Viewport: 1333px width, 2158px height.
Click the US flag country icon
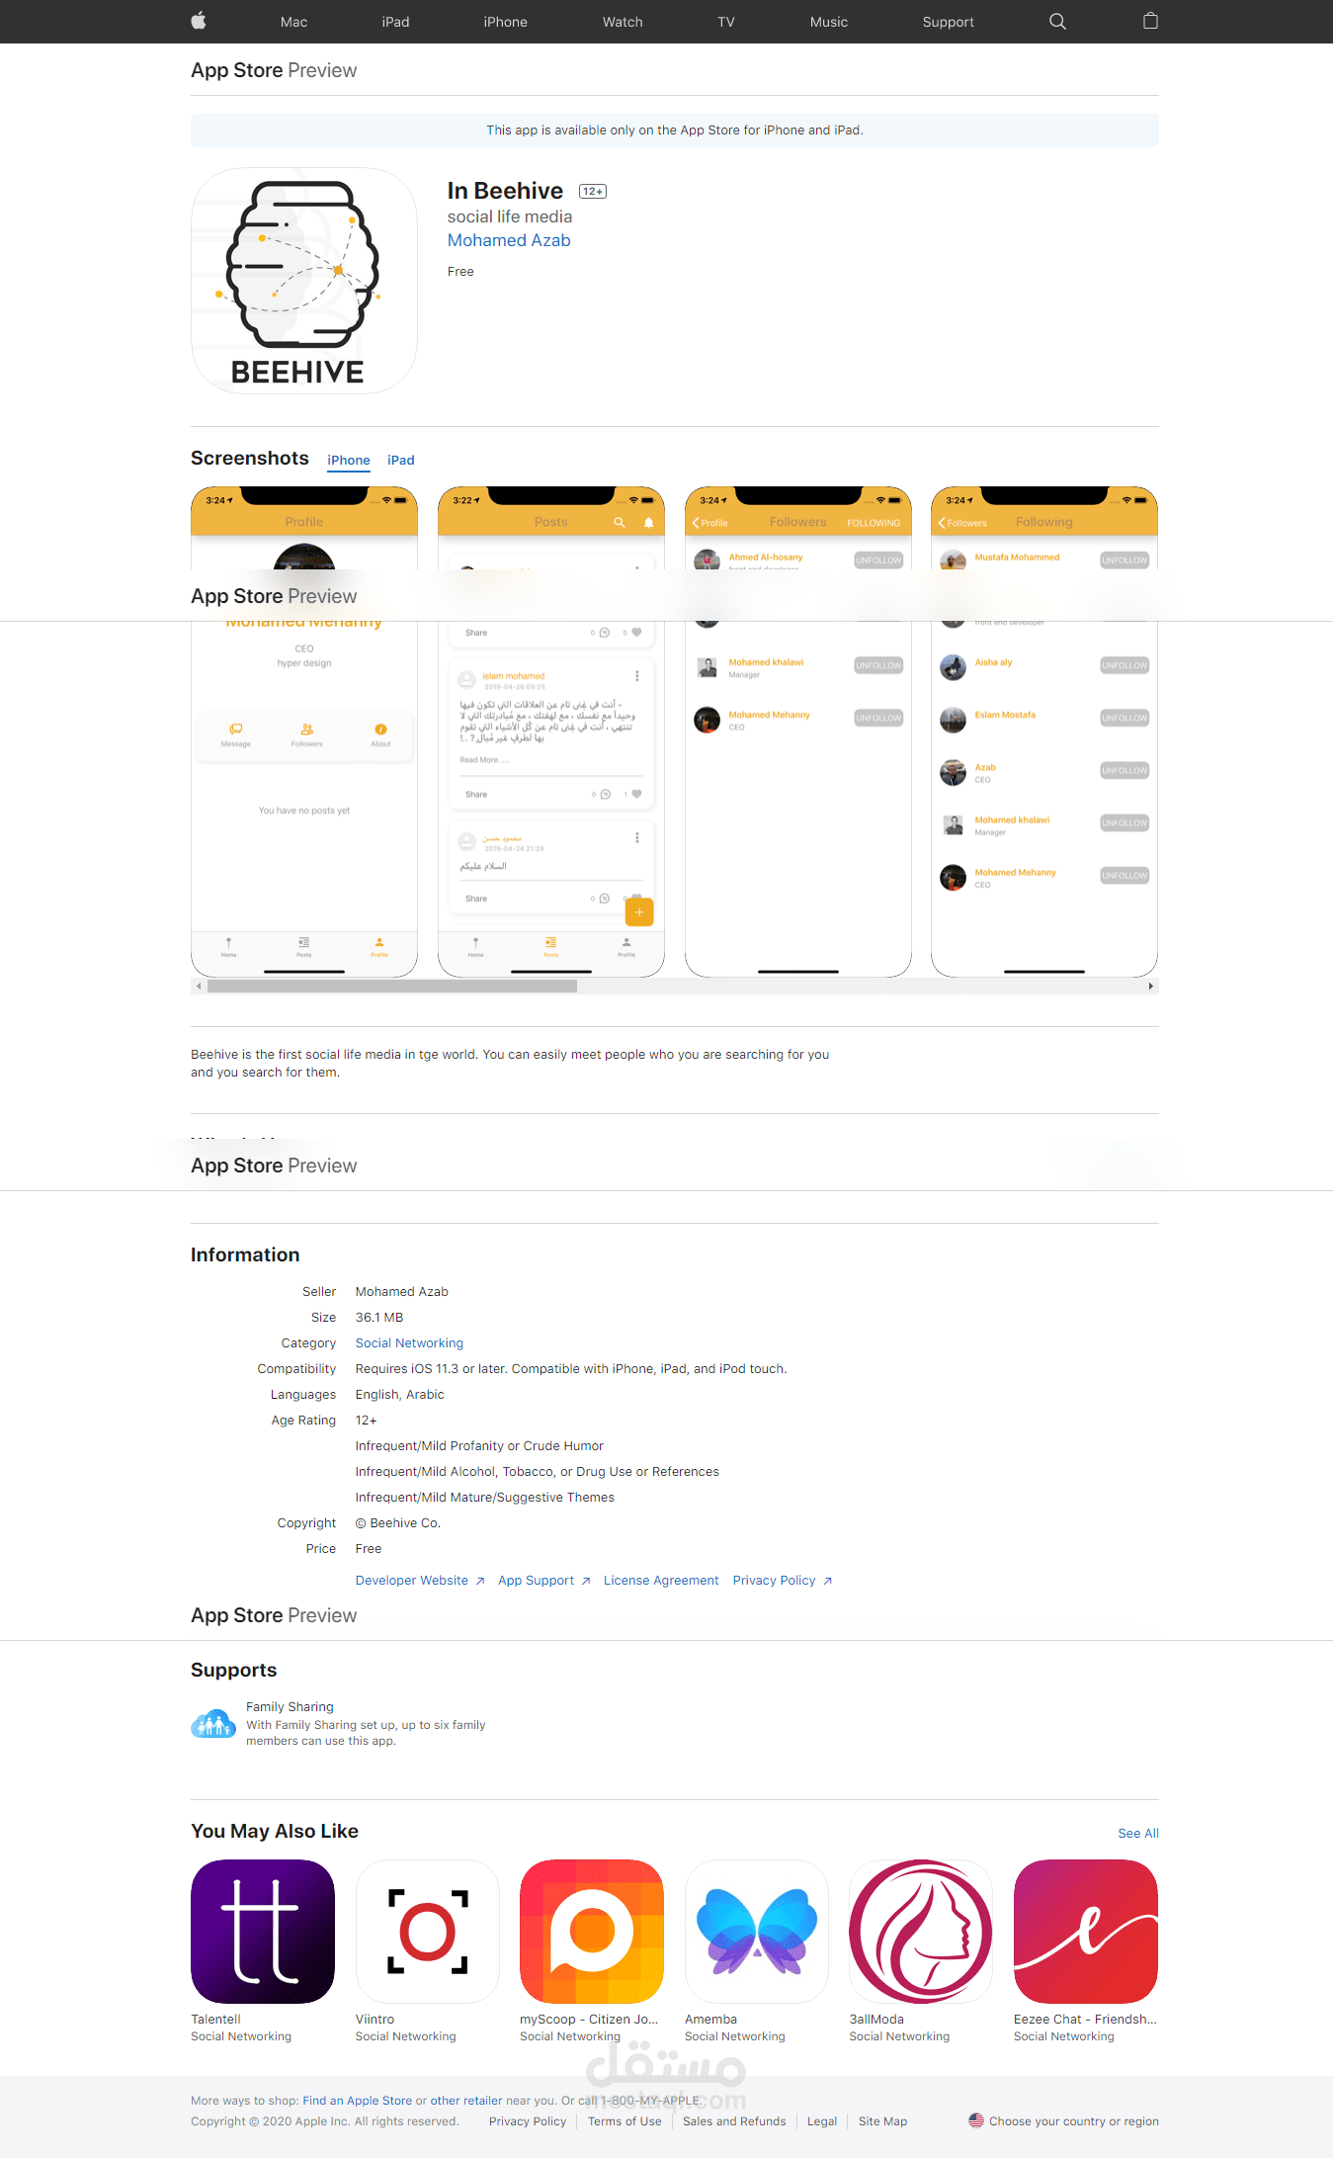(x=976, y=2119)
